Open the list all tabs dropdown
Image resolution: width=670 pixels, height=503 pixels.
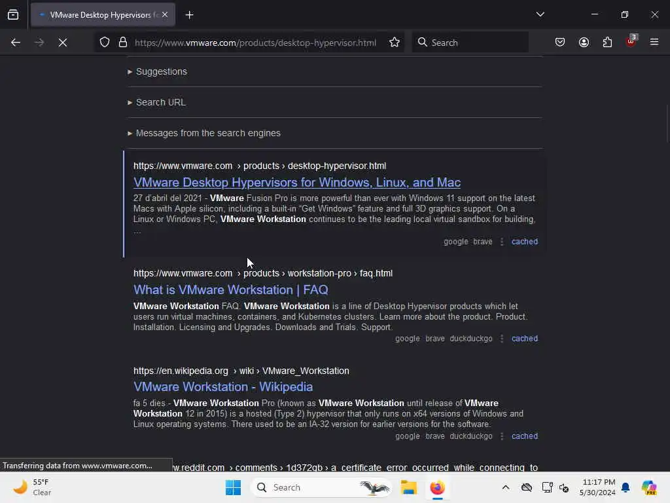click(540, 14)
